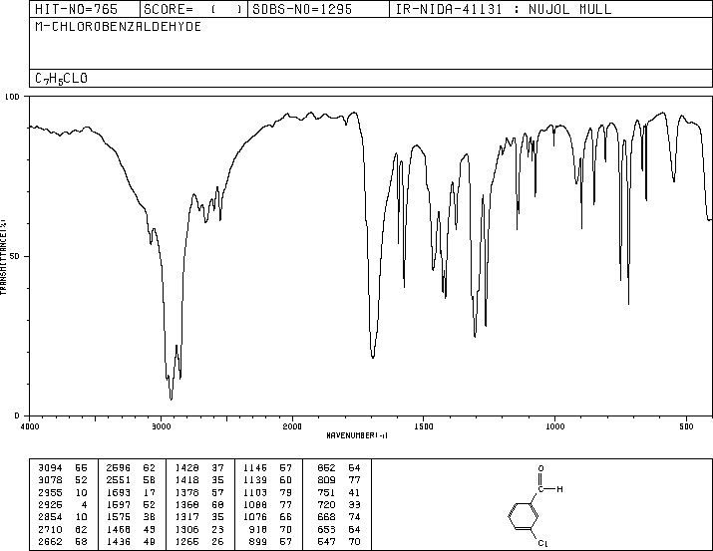
Task: Click the 4000 x-axis tick label
Action: pos(30,425)
